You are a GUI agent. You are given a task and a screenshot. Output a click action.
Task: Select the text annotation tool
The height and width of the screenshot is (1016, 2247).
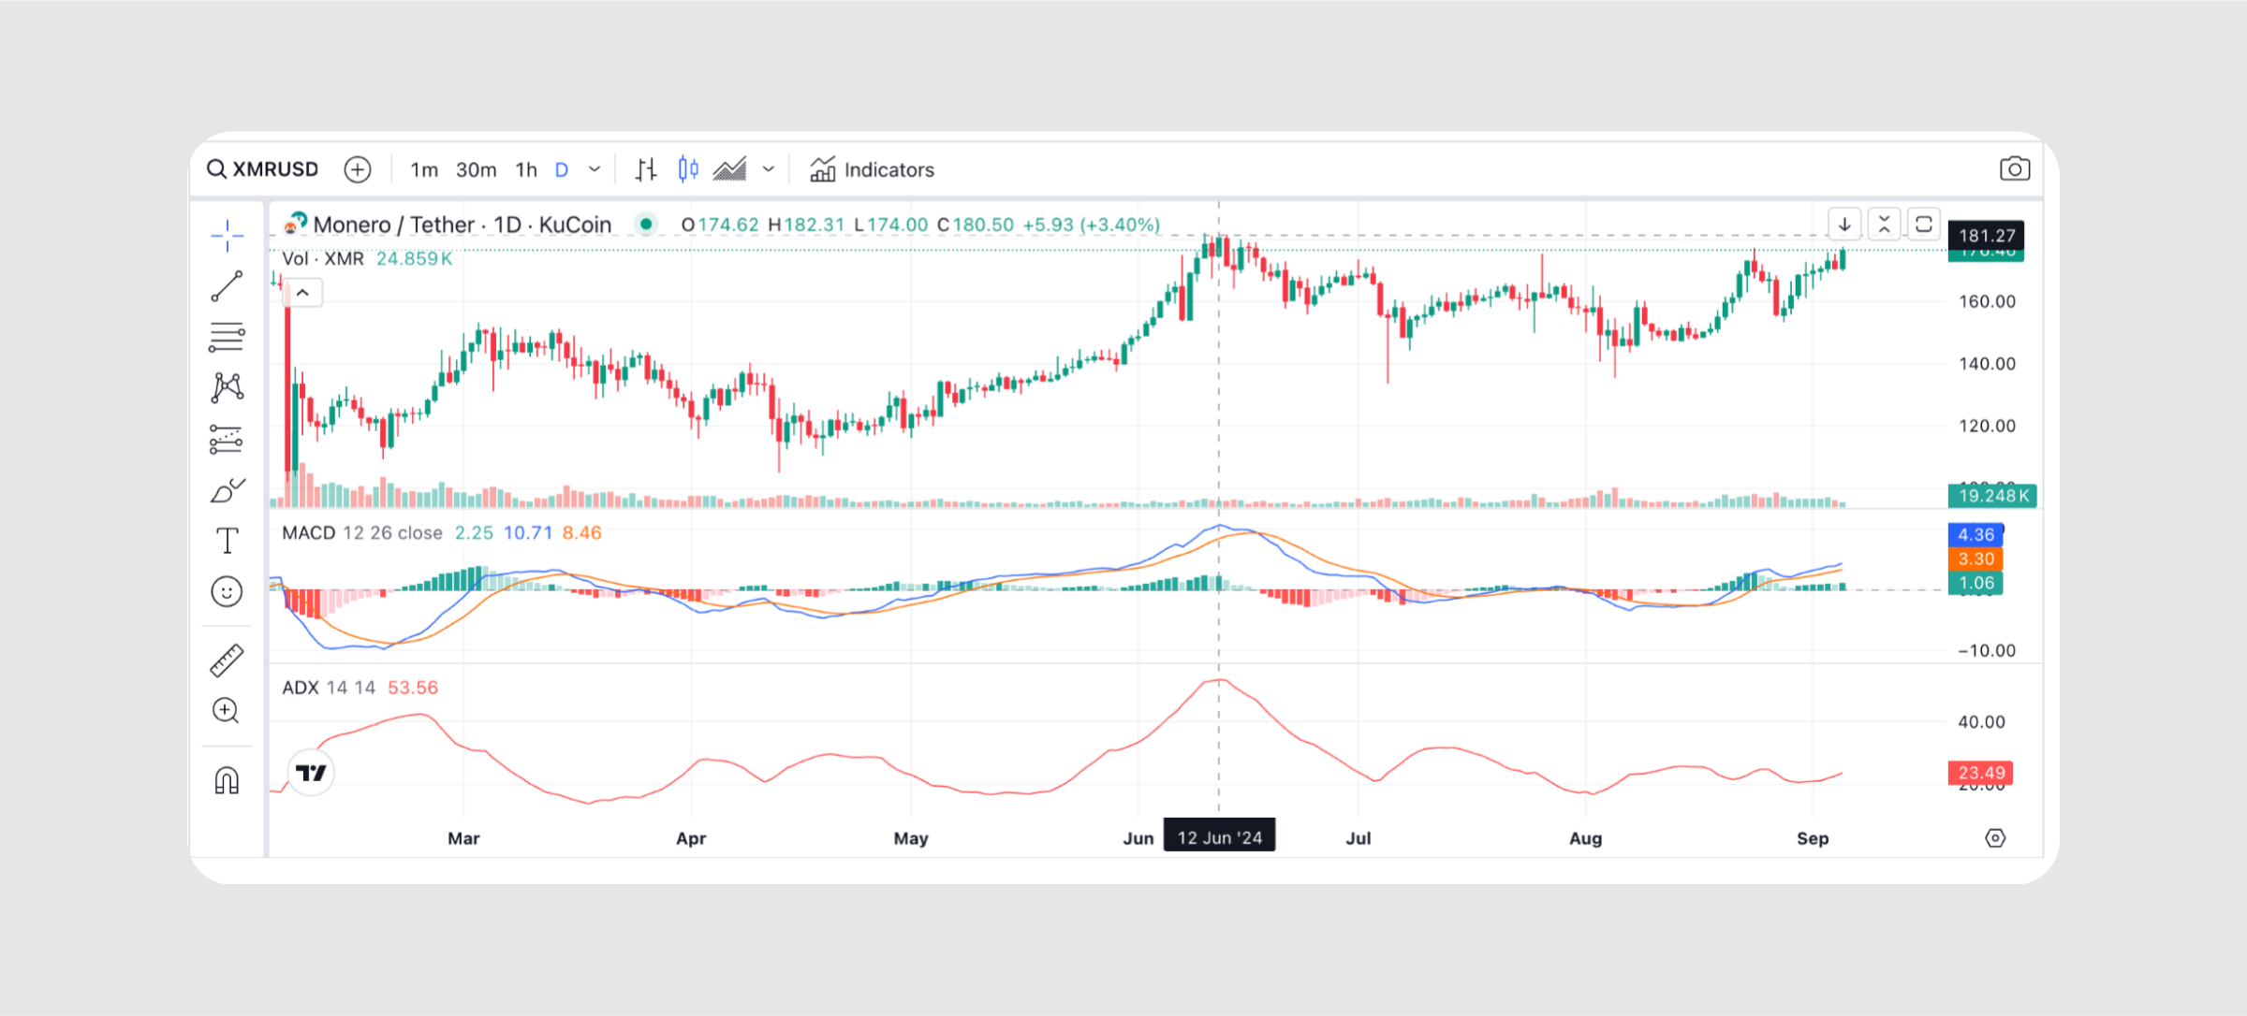(227, 540)
